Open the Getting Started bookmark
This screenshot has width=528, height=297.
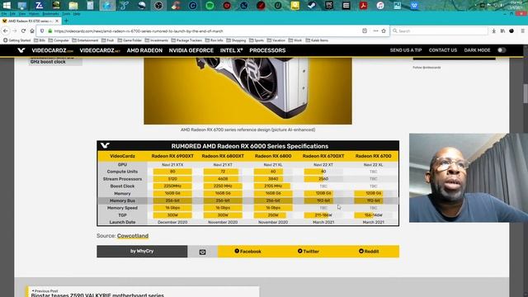[17, 40]
